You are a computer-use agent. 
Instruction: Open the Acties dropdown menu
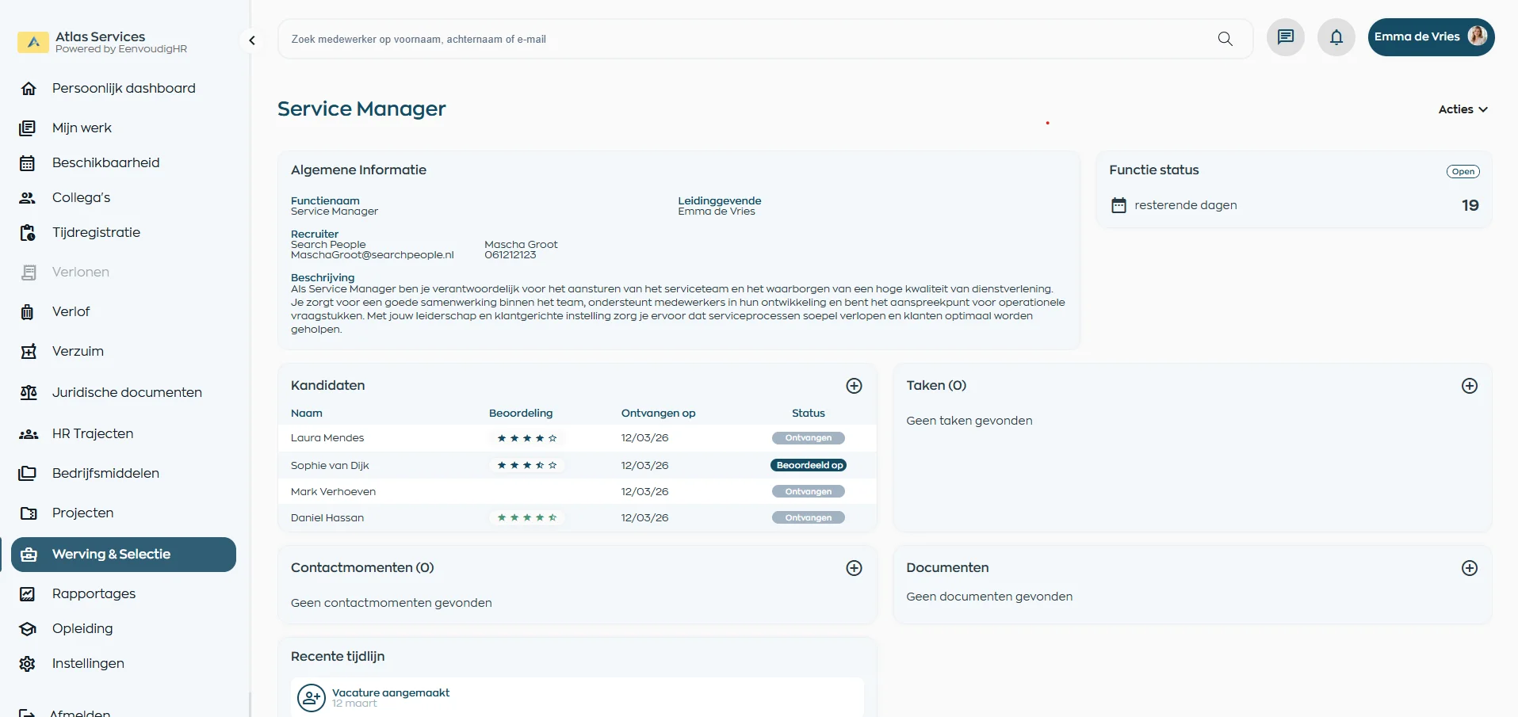tap(1462, 109)
